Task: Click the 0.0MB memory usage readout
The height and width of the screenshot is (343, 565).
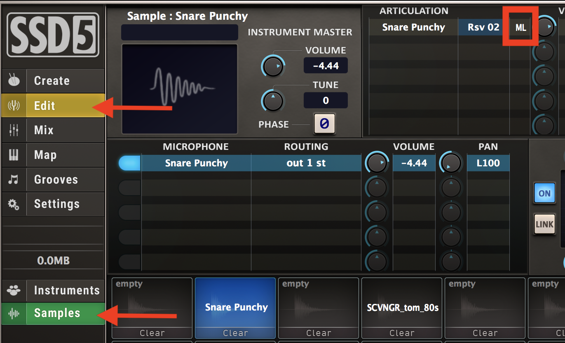Action: tap(53, 261)
